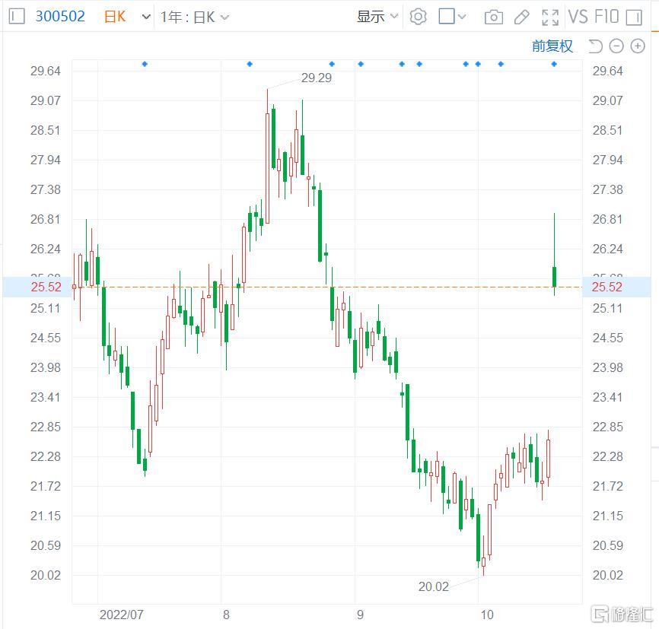The image size is (659, 629).
Task: Select the 日K chart type
Action: coord(115,17)
